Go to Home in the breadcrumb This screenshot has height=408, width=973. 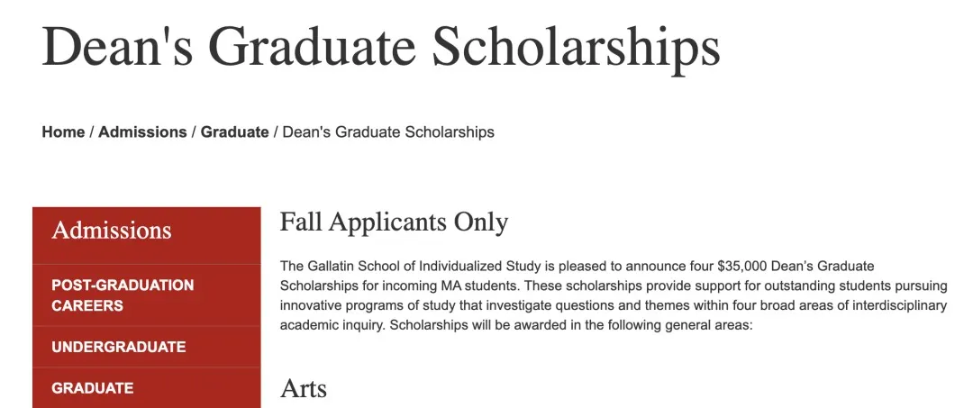(x=63, y=132)
